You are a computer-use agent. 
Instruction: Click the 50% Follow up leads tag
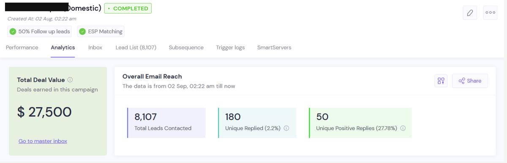pos(39,32)
